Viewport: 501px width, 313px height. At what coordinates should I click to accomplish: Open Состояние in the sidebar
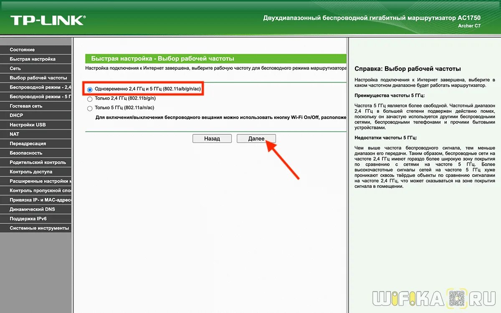pyautogui.click(x=35, y=50)
